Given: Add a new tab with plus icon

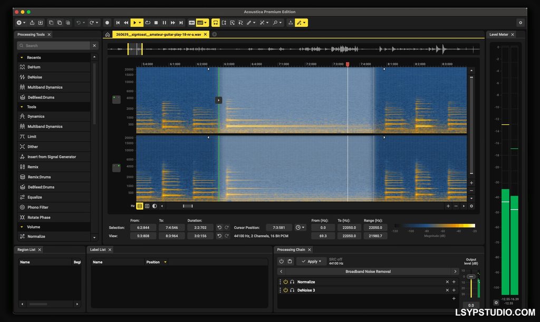Looking at the screenshot, I should click(214, 34).
